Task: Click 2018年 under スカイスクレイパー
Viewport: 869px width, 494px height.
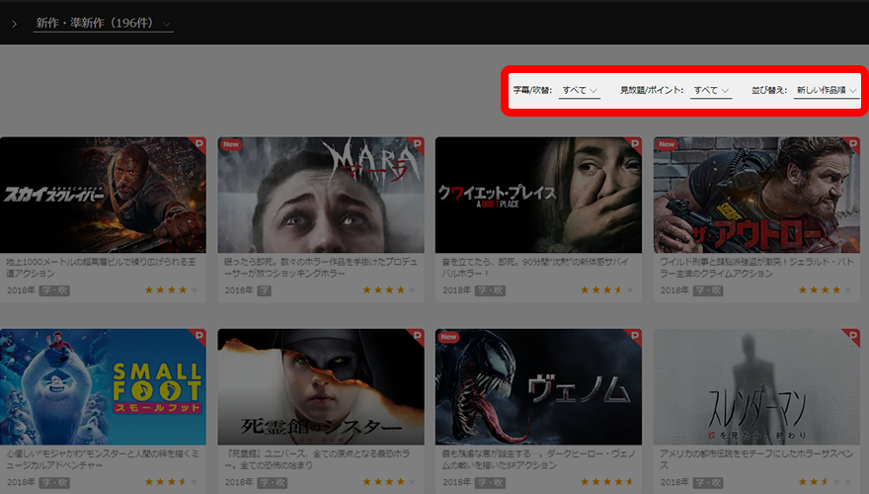Action: point(21,290)
